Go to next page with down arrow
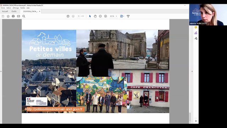Viewport: 227px width, 128px height. click(73, 16)
